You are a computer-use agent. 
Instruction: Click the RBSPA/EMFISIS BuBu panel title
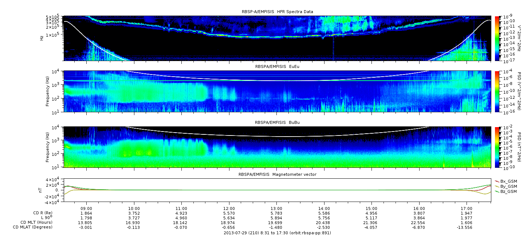point(277,123)
